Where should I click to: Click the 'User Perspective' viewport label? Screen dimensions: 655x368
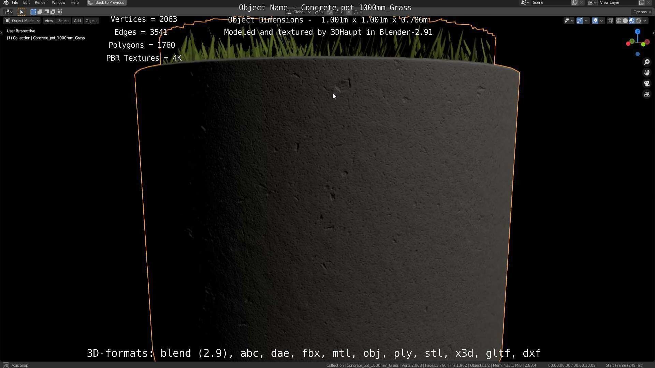(x=21, y=31)
